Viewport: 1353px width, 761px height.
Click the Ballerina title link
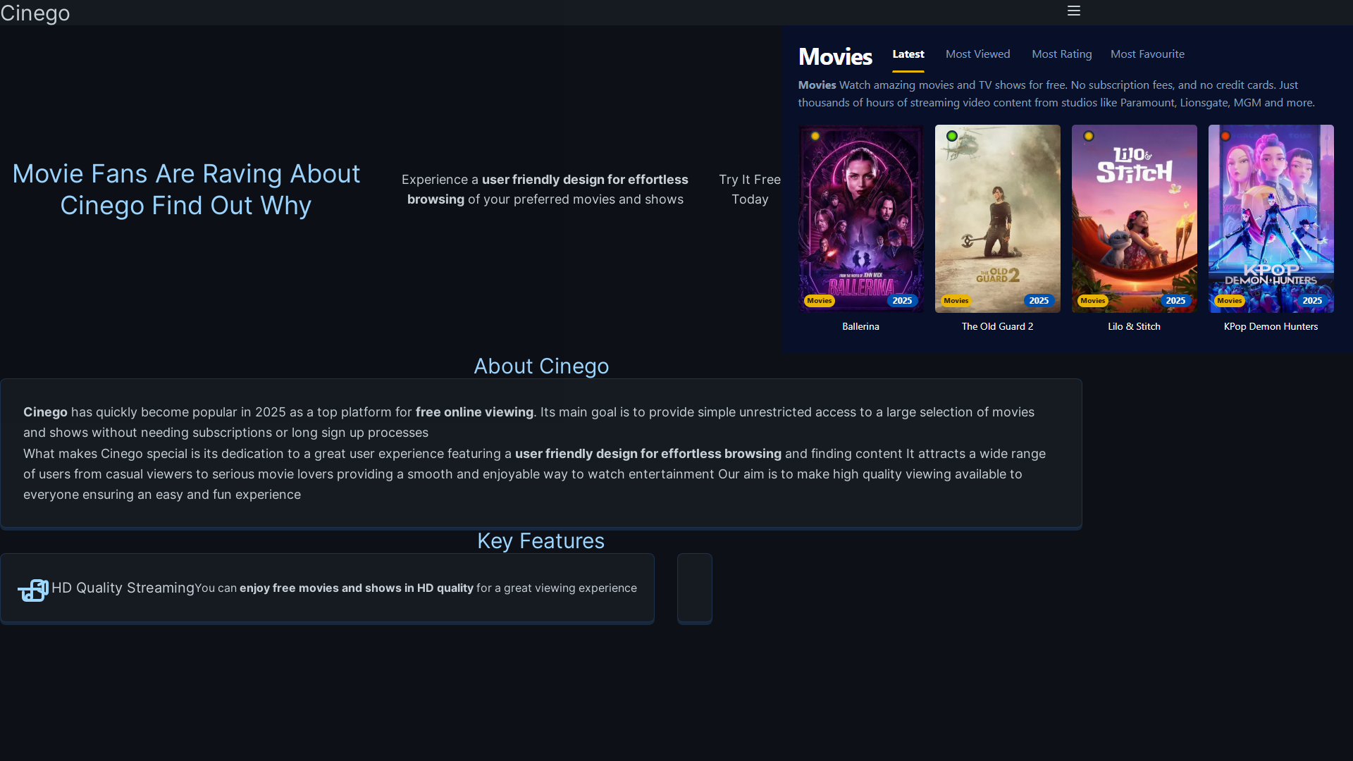pyautogui.click(x=860, y=326)
